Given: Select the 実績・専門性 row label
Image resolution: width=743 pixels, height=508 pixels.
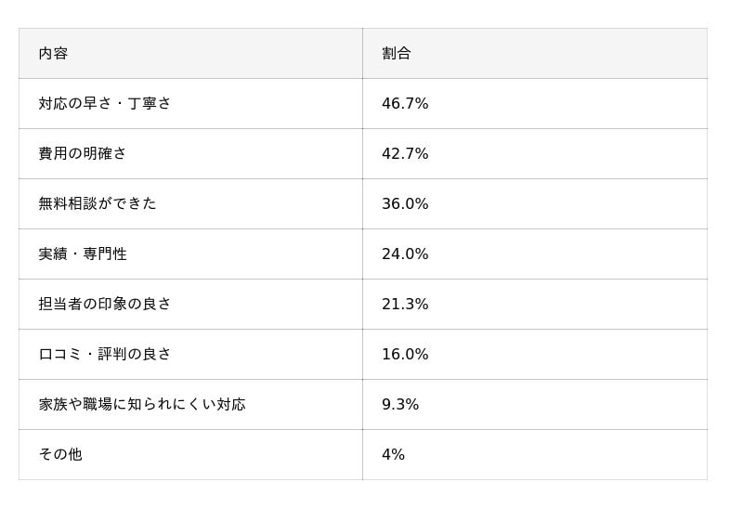Looking at the screenshot, I should tap(83, 254).
